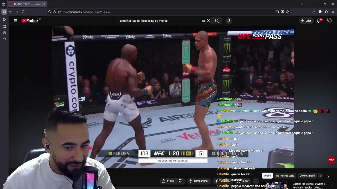Open the browser application hamburger menu

[333, 12]
